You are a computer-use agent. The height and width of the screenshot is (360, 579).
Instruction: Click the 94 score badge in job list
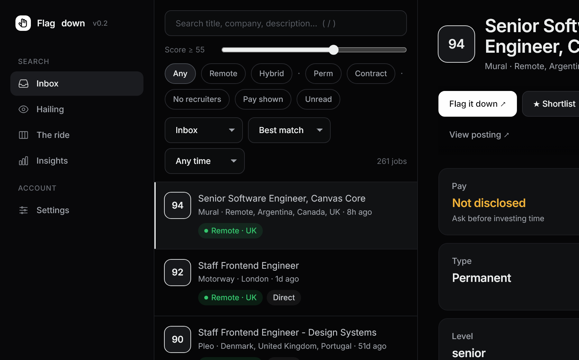pos(178,205)
